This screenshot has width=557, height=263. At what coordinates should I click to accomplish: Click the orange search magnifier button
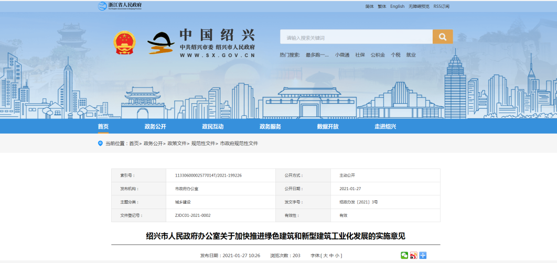[x=443, y=37]
